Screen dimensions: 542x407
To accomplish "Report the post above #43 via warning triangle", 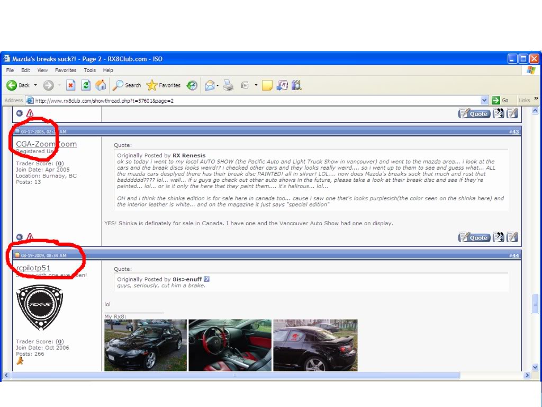I will (x=30, y=113).
